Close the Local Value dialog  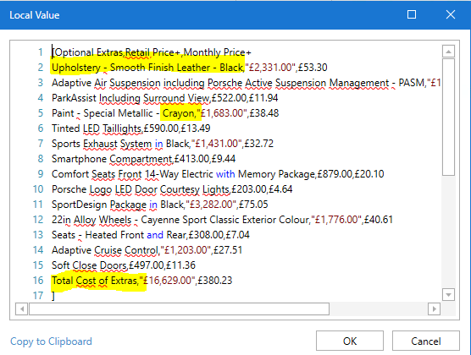coord(451,14)
